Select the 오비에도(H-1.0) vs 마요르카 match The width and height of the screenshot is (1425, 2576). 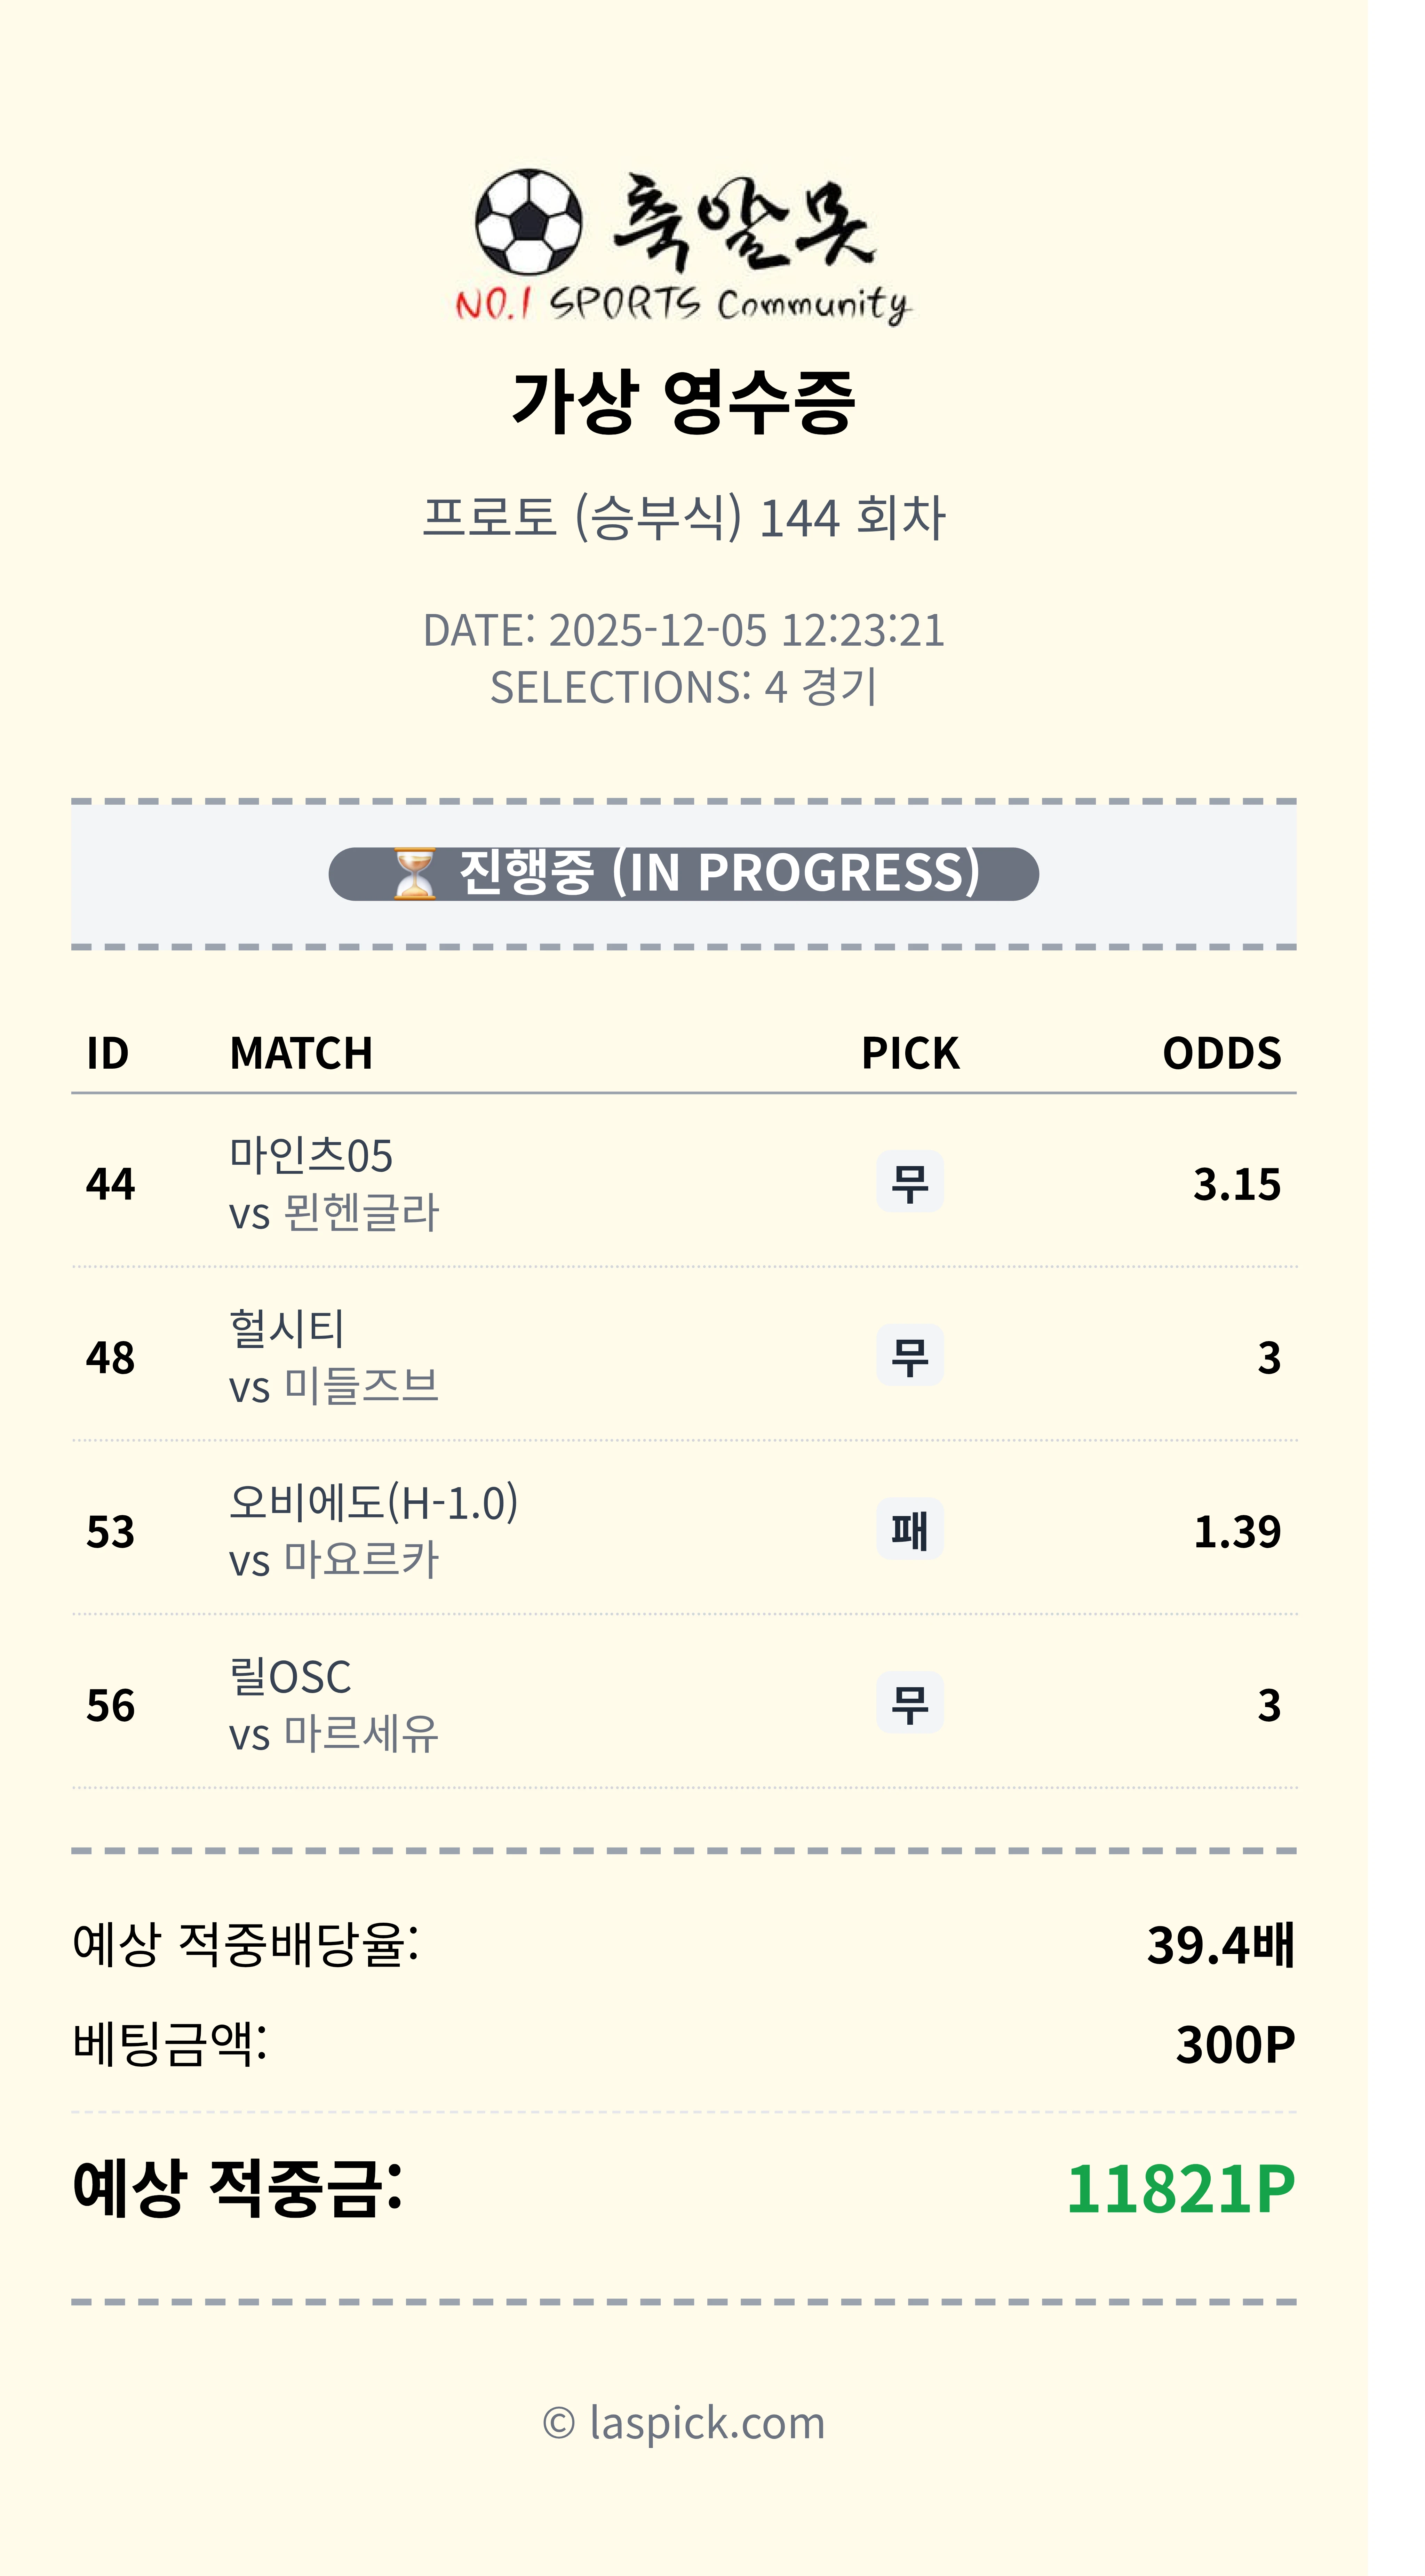373,1530
